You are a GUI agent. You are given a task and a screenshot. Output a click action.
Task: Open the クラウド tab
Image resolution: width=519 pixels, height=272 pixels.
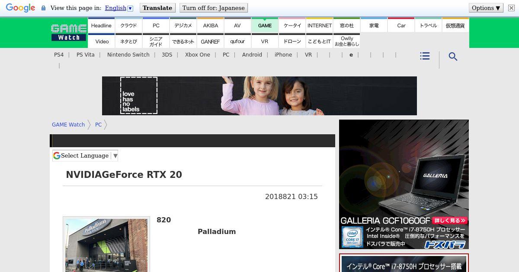click(128, 25)
